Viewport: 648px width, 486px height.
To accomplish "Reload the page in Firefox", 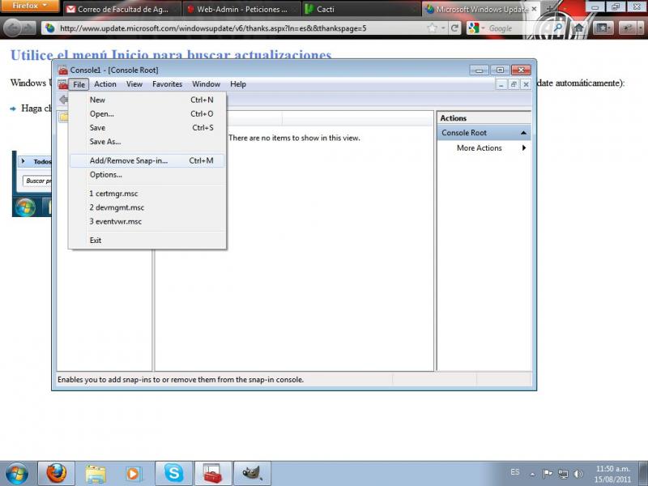I will click(x=454, y=28).
